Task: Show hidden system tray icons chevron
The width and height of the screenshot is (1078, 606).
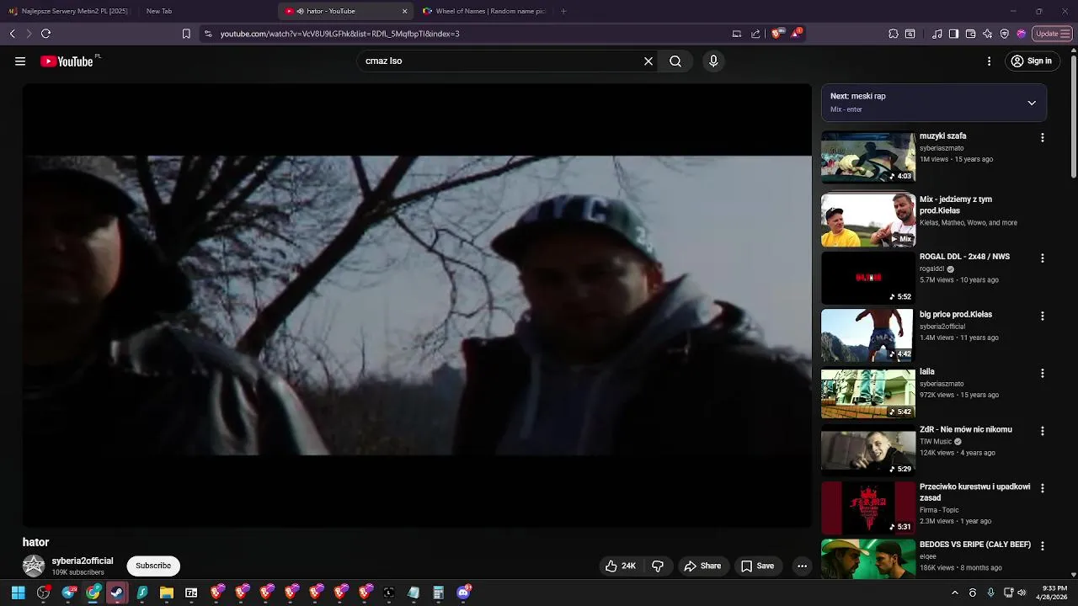Action: pyautogui.click(x=954, y=593)
